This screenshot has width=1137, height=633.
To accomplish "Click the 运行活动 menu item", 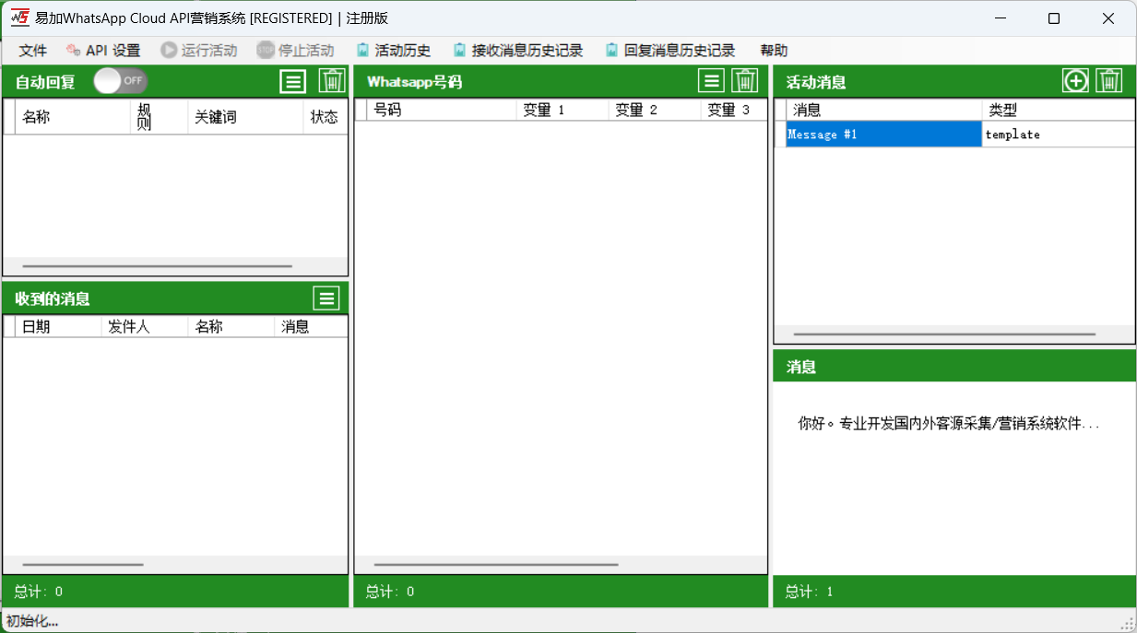I will pyautogui.click(x=199, y=51).
